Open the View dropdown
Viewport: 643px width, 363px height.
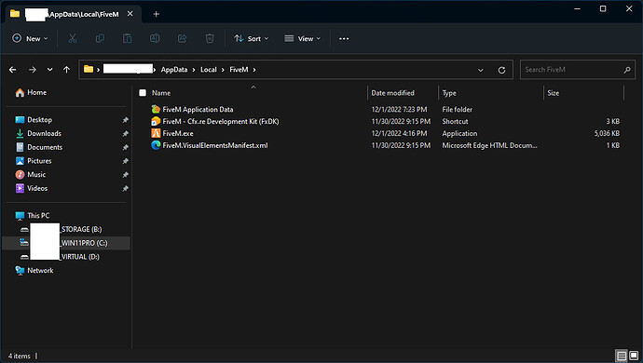303,38
